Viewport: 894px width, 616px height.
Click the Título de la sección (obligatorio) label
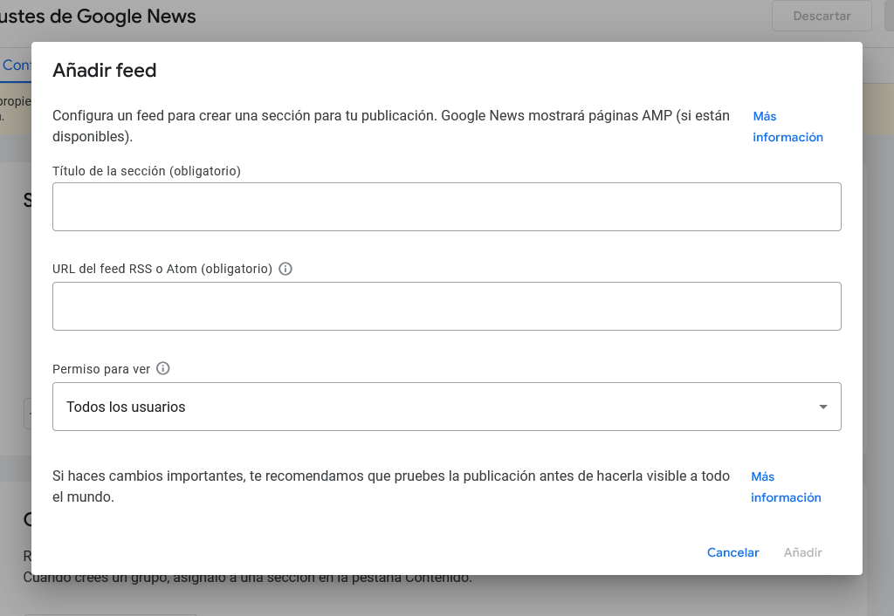coord(147,171)
